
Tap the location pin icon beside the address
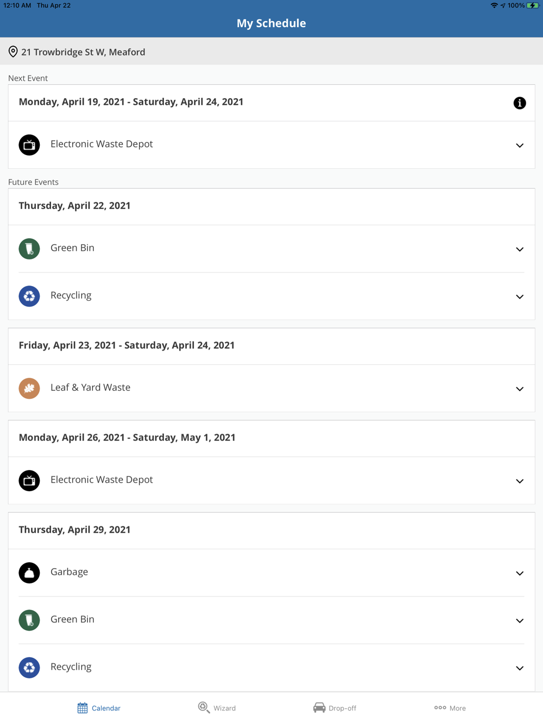13,52
